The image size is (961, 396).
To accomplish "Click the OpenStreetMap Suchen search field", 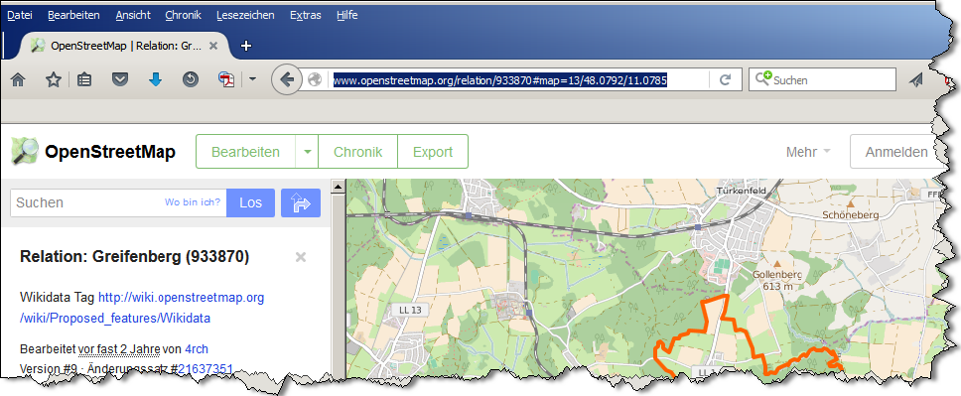I will (118, 202).
